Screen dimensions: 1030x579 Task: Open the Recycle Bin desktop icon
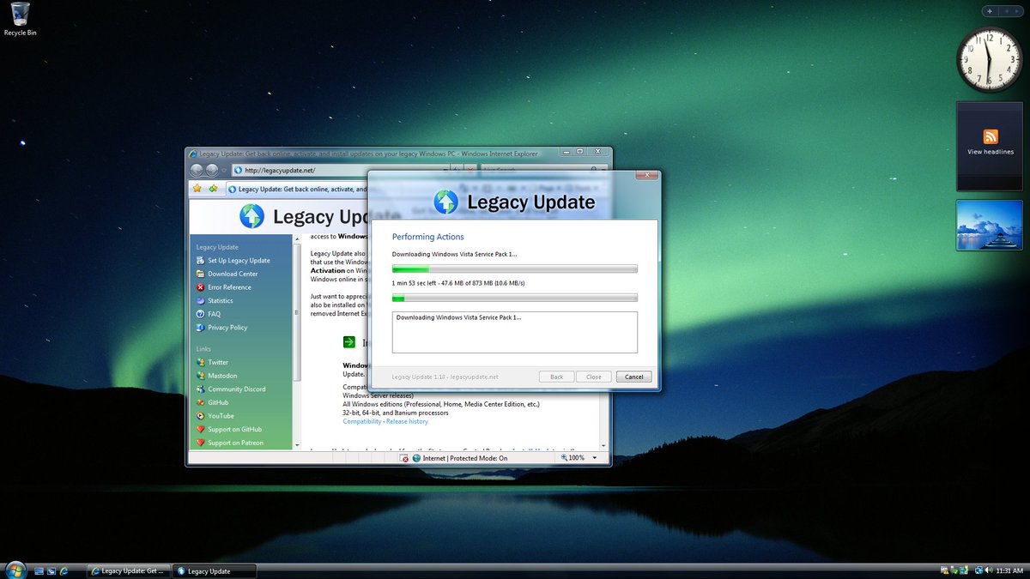pos(20,19)
